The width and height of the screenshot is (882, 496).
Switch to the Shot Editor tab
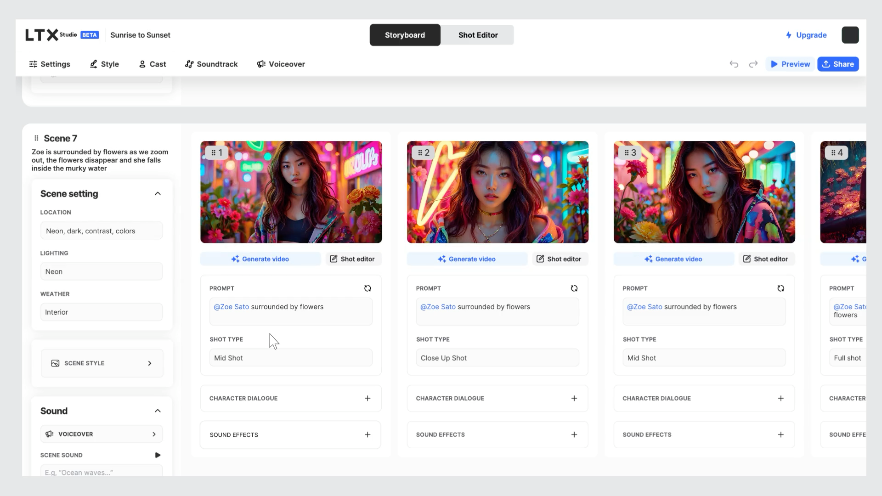coord(478,35)
